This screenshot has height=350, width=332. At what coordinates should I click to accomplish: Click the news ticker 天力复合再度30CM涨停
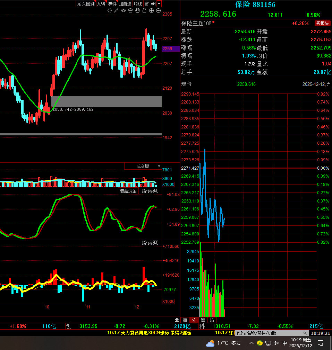149,333
